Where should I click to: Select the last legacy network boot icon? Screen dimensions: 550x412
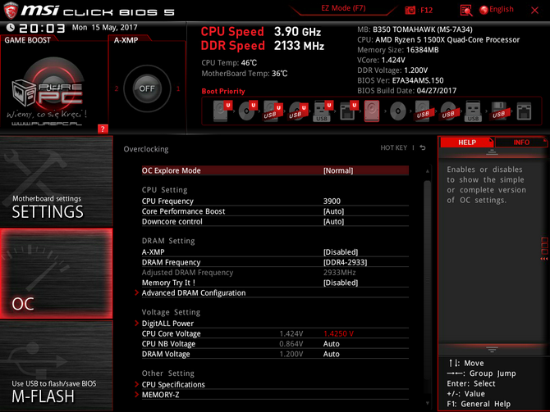[524, 111]
